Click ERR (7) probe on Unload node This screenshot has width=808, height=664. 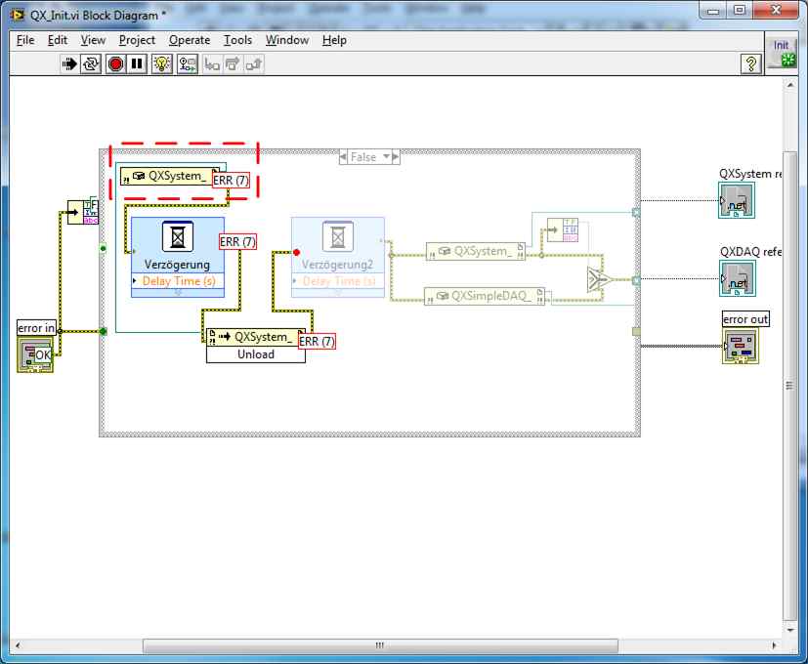point(317,341)
